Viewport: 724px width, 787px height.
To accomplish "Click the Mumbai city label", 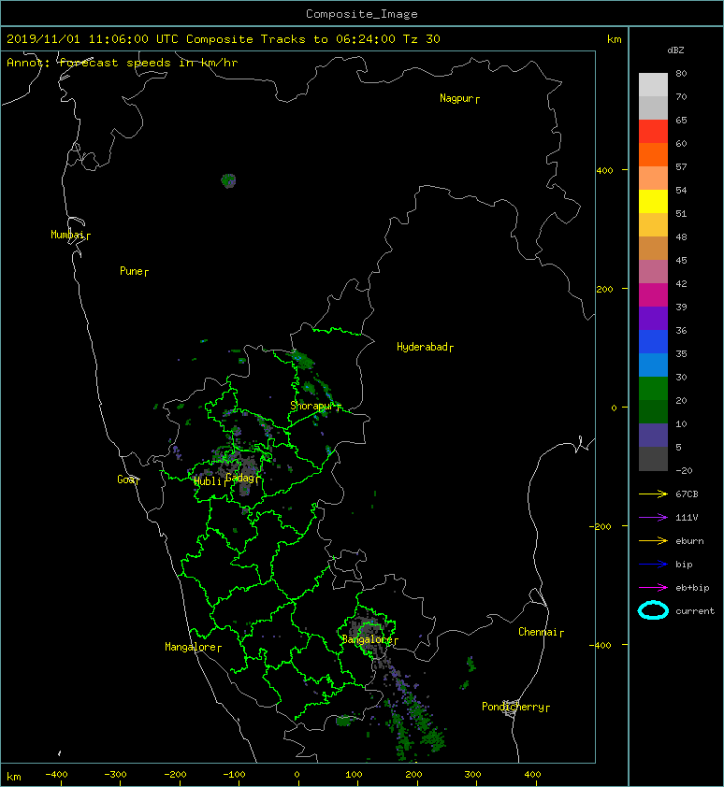I will point(67,235).
